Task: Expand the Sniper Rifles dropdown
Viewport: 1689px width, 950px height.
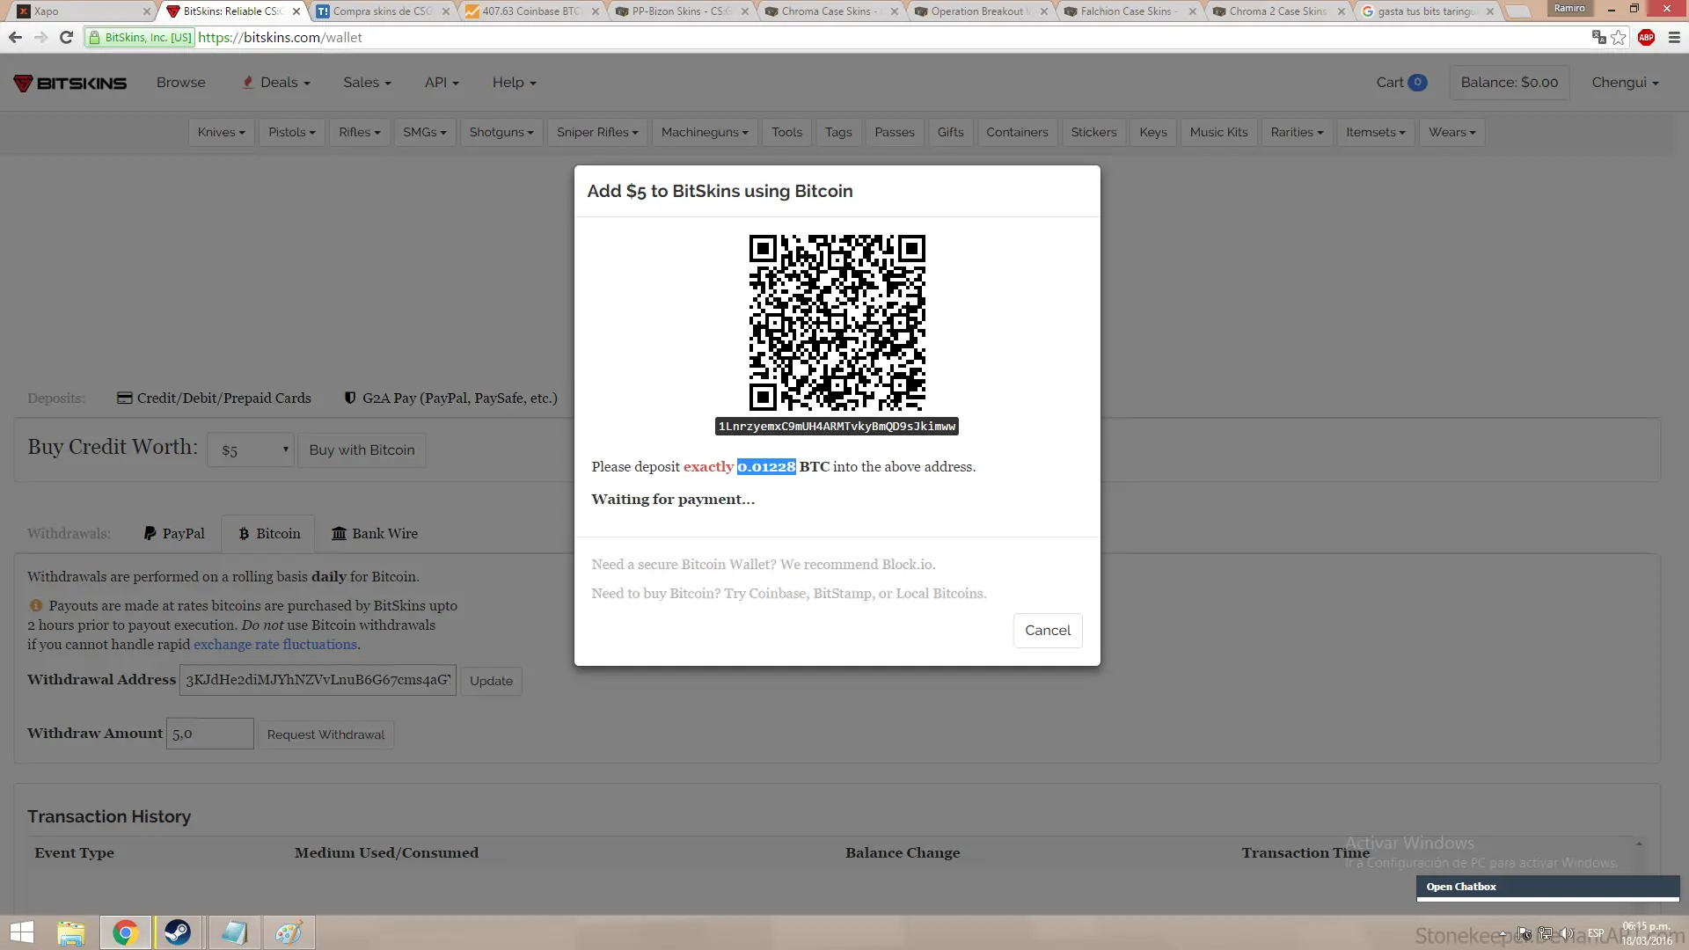Action: [597, 132]
